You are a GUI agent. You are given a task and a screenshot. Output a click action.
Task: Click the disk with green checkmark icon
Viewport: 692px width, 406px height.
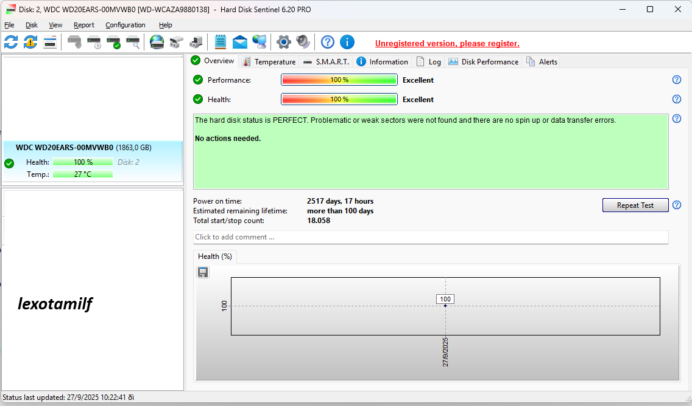(x=113, y=42)
